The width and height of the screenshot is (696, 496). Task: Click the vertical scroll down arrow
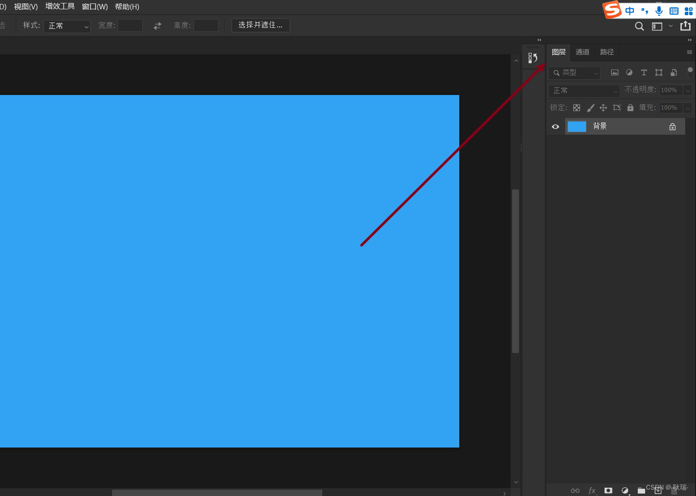(516, 482)
